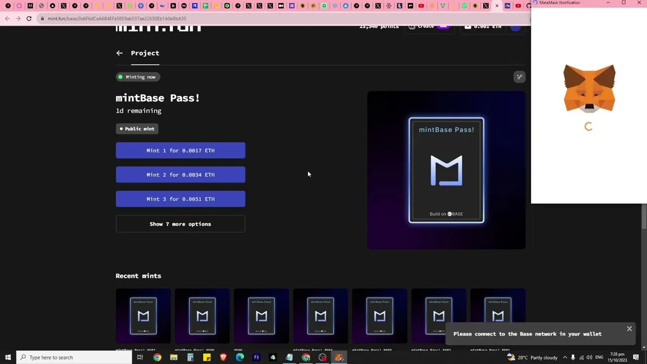Screen dimensions: 647x364
Task: Click the large mintBase Pass artwork
Action: [446, 170]
